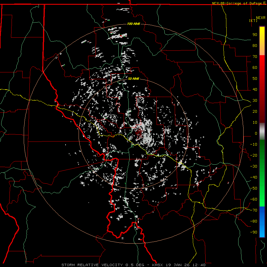This screenshot has height=267, width=267.
Task: Click the 0 value on velocity scale
Action: [256, 133]
